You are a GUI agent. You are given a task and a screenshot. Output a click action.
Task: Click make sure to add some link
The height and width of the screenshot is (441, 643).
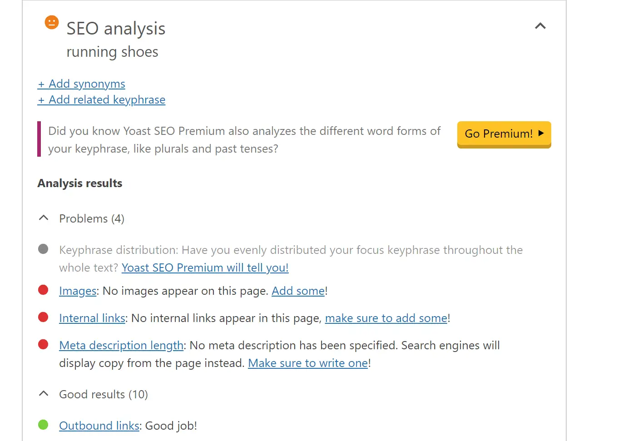(x=386, y=318)
